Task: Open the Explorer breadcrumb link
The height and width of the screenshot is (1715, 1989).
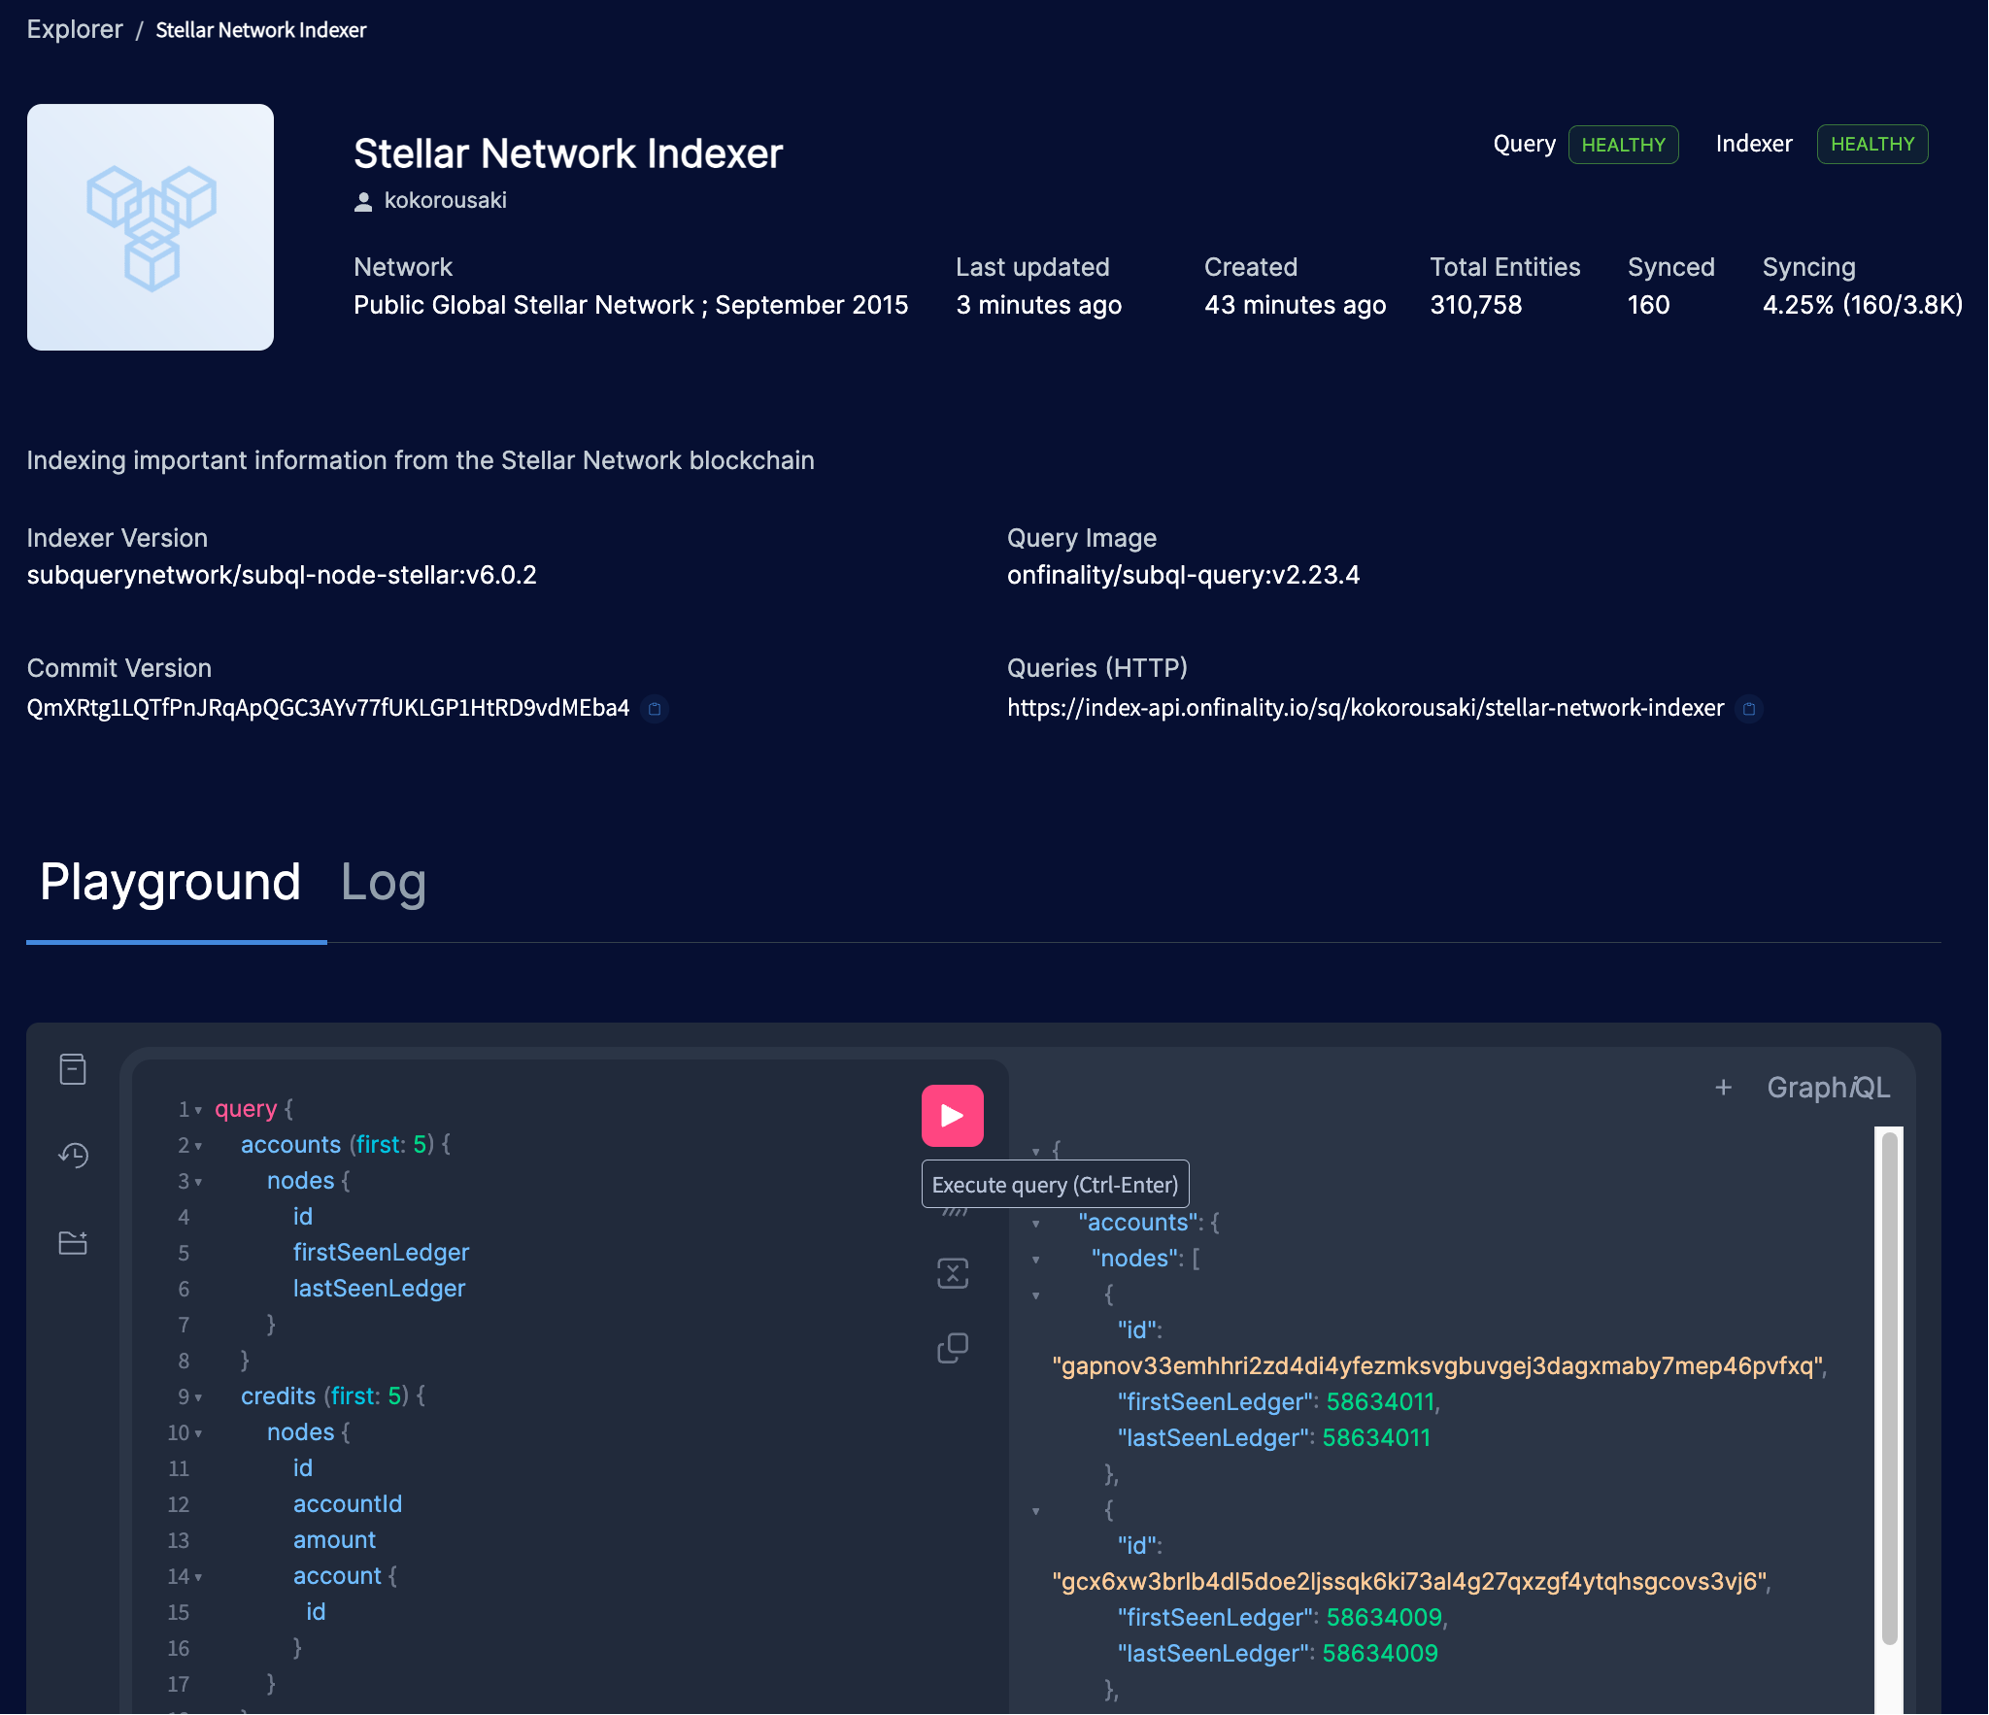Action: click(75, 29)
